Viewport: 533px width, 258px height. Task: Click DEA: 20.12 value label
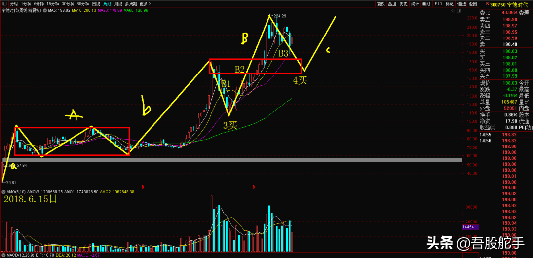[65, 254]
